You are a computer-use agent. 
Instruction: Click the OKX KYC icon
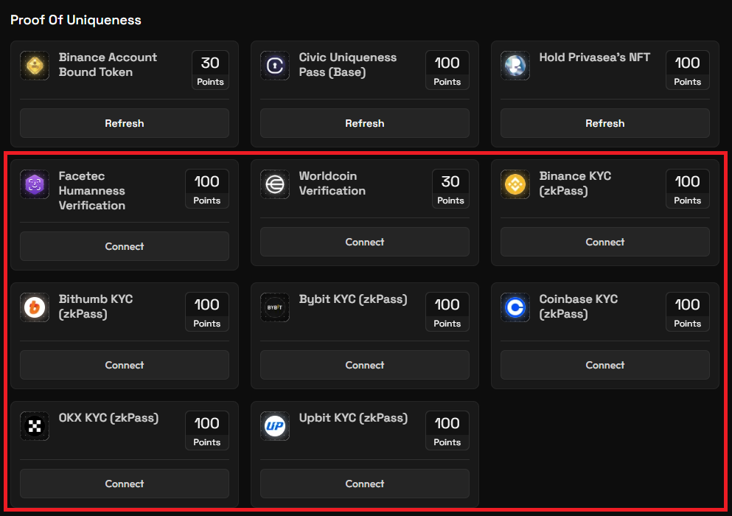[x=35, y=426]
